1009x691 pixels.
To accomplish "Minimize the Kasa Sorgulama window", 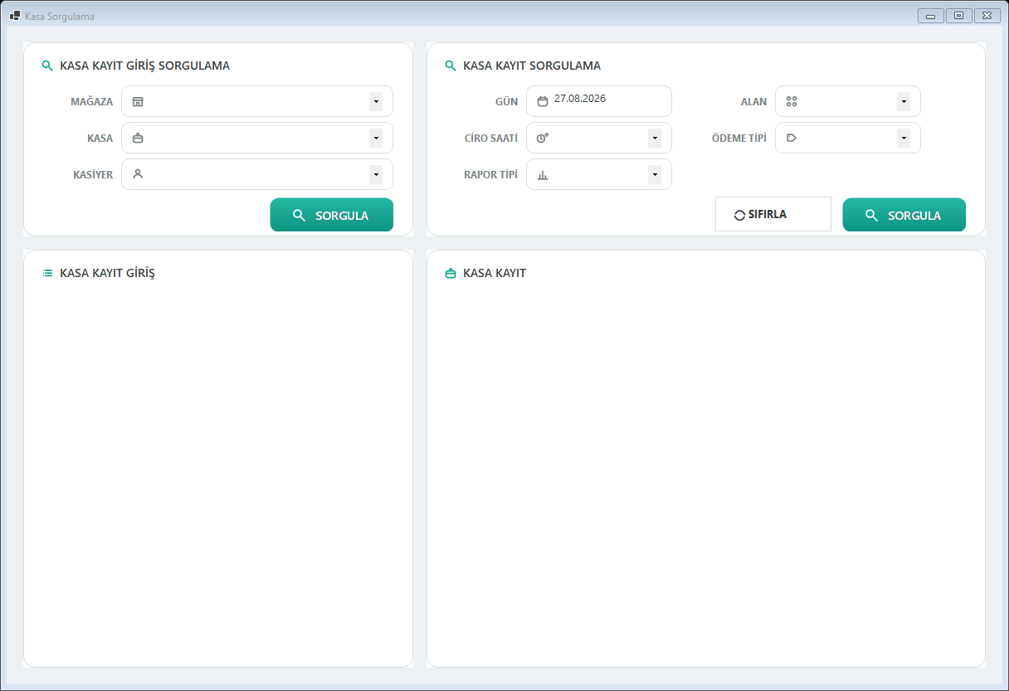I will (931, 16).
